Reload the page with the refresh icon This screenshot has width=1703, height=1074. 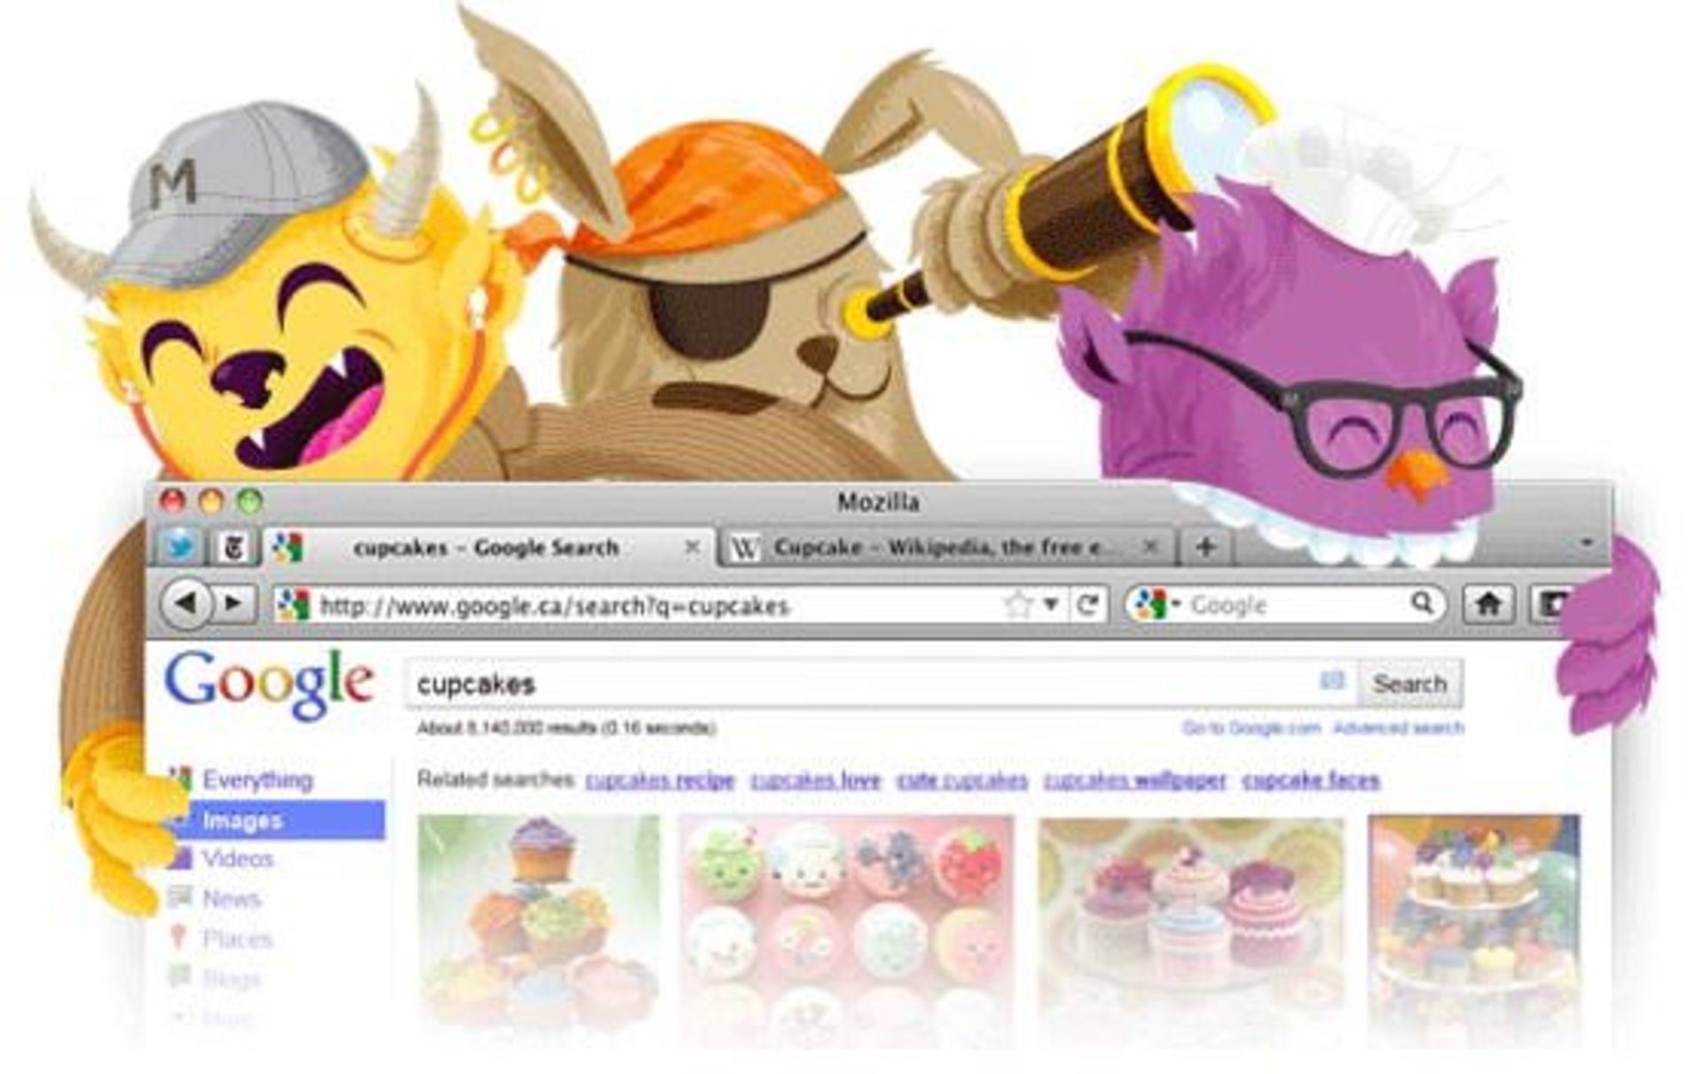1087,605
